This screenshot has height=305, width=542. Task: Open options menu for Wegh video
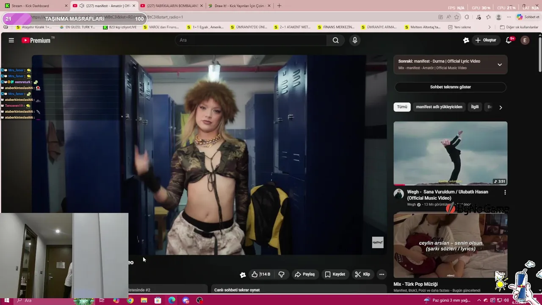[x=505, y=192]
